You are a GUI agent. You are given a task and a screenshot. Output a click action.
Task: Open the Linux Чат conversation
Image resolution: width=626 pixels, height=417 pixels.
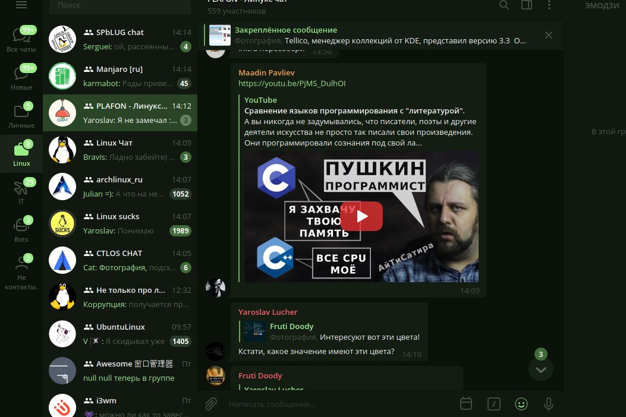click(x=119, y=150)
